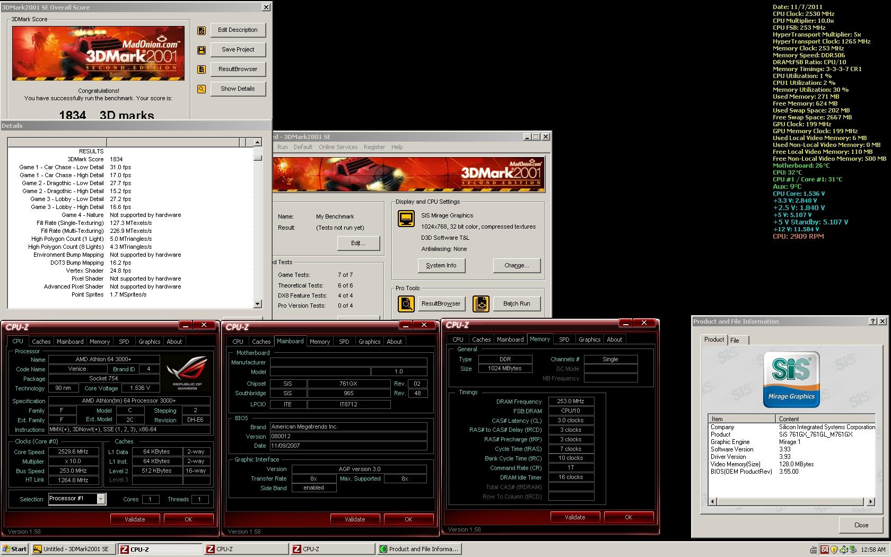Image resolution: width=891 pixels, height=557 pixels.
Task: Click the display monitor icon in Display settings
Action: [x=406, y=219]
